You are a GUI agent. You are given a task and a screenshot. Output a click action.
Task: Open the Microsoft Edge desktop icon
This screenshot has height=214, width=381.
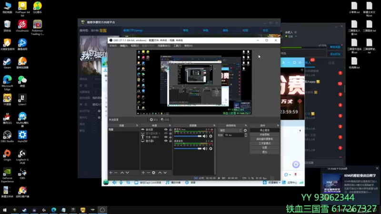[7, 82]
